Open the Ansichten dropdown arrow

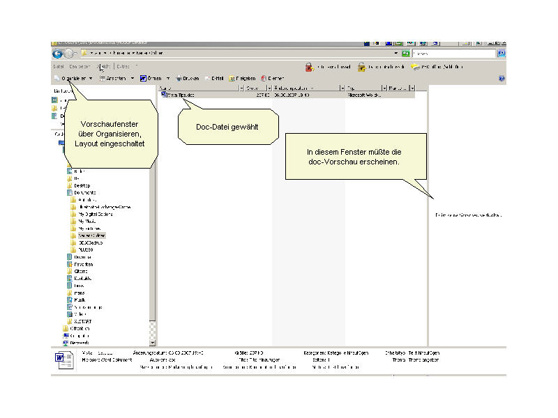tap(133, 79)
